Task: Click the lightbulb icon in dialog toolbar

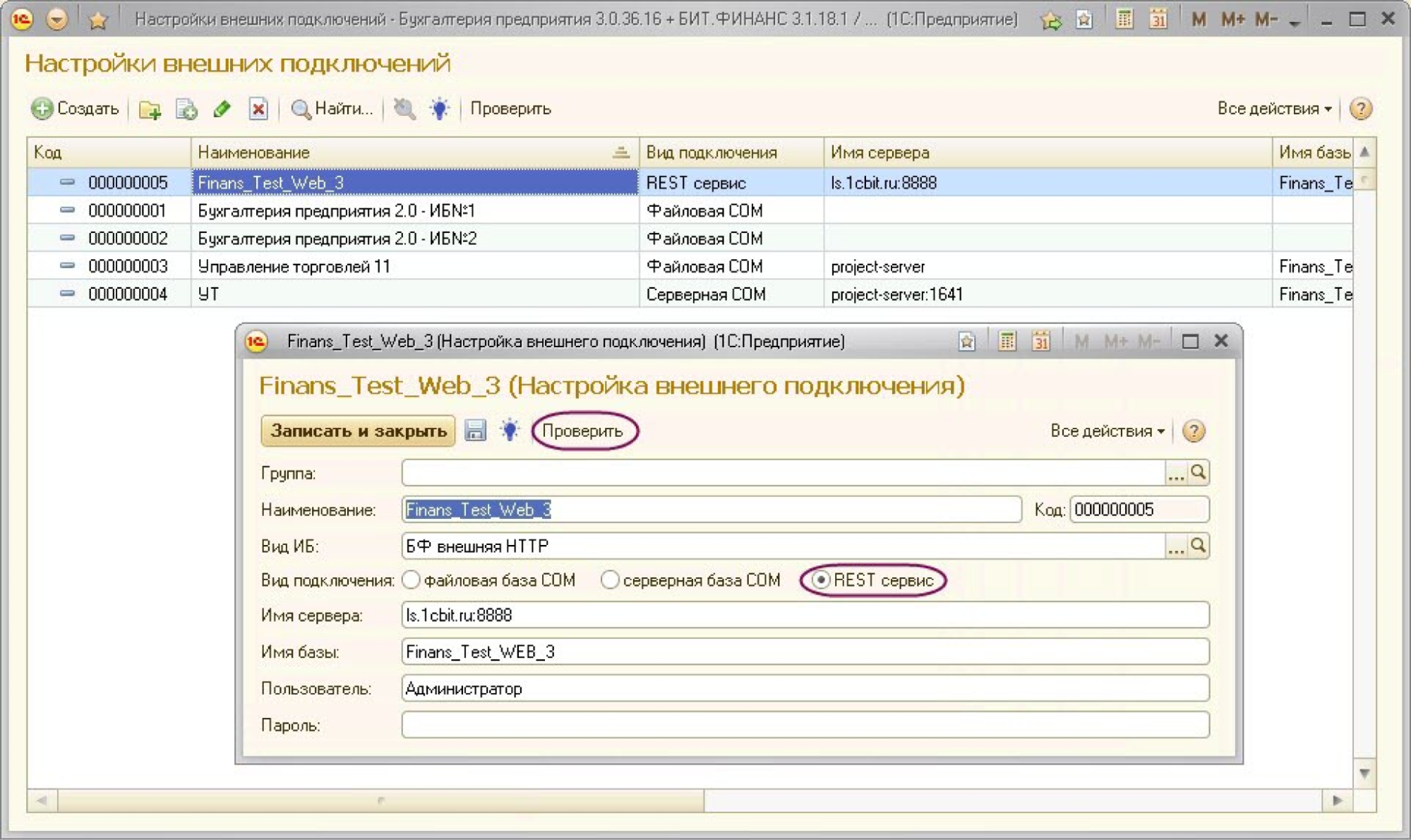Action: (509, 431)
